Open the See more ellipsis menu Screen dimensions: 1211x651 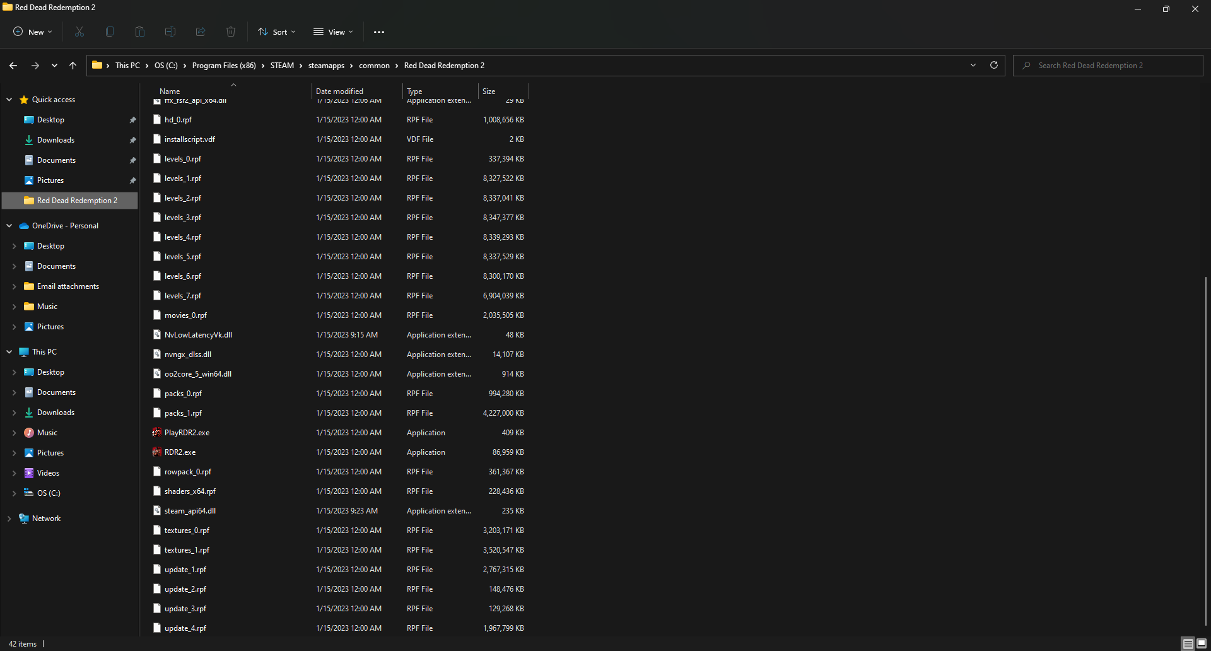379,32
